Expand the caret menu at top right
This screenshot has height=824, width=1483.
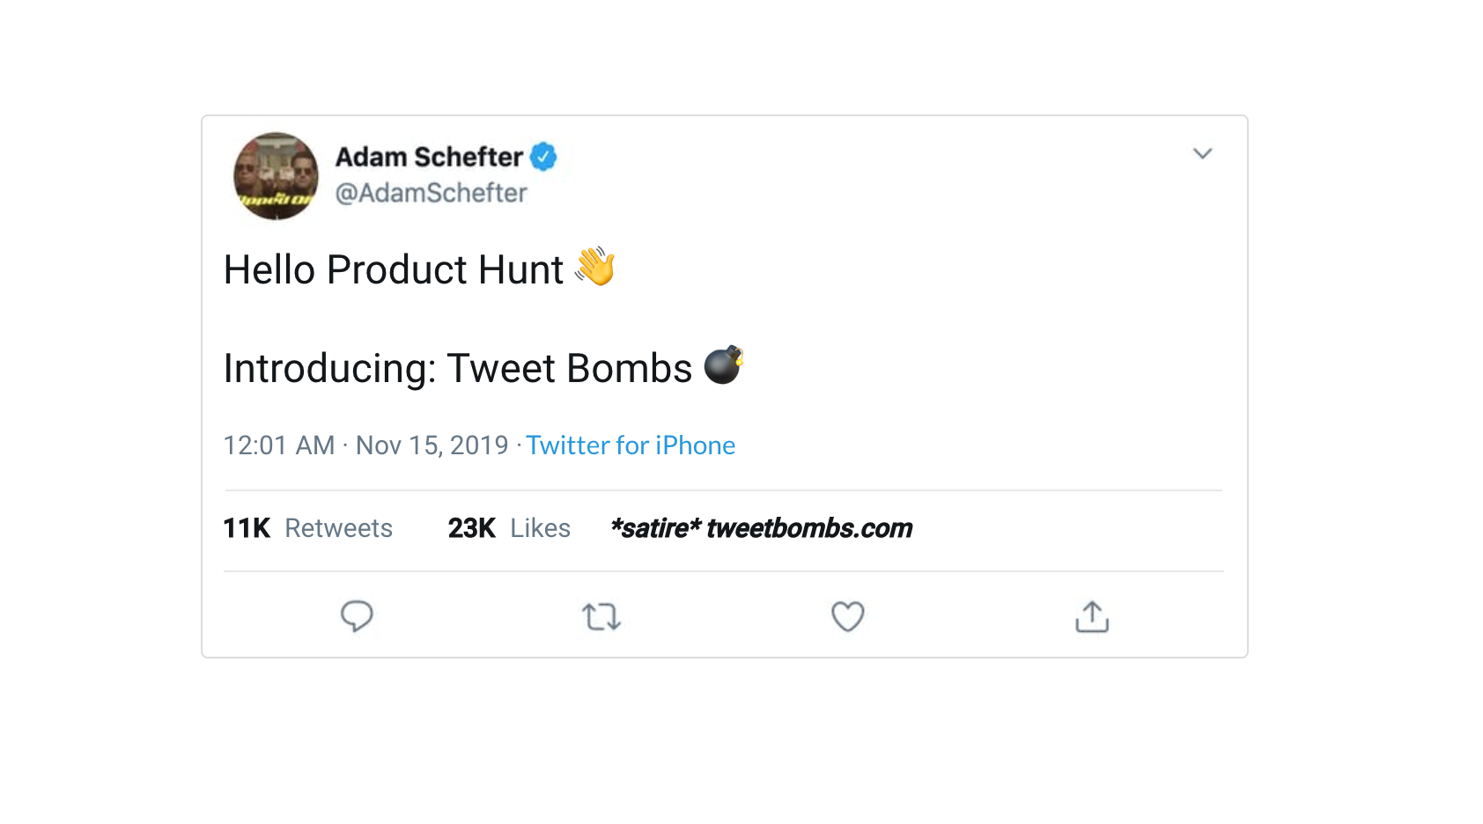click(1204, 153)
